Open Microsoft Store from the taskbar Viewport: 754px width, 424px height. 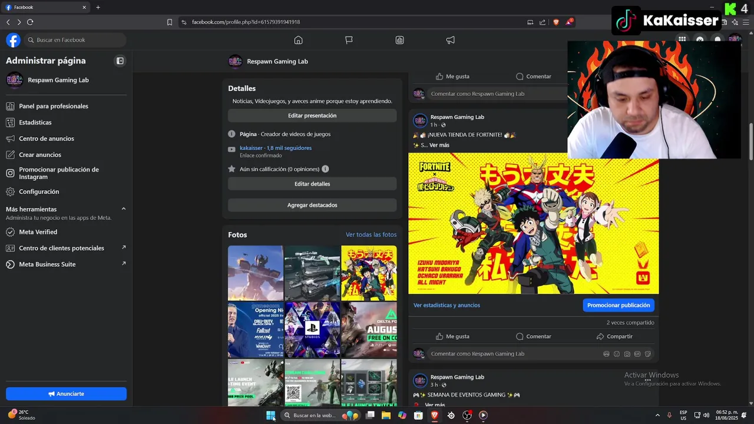[418, 415]
